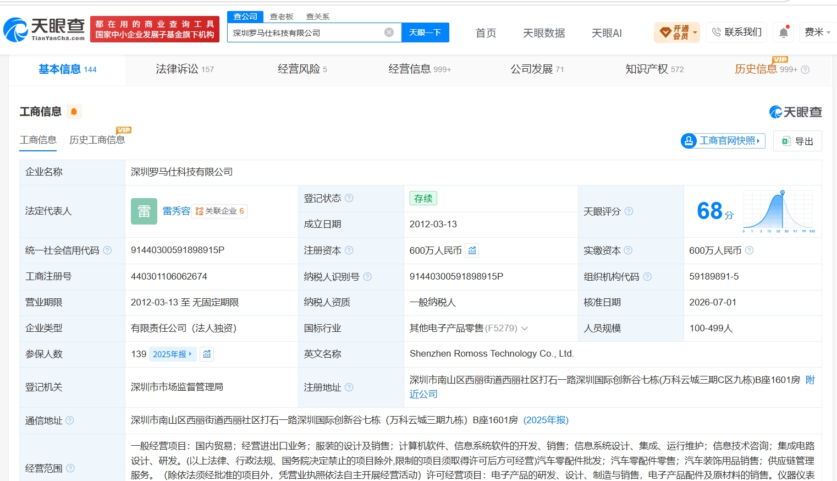The height and width of the screenshot is (481, 837).
Task: Go to 天眼AI in top navigation
Action: pyautogui.click(x=607, y=33)
